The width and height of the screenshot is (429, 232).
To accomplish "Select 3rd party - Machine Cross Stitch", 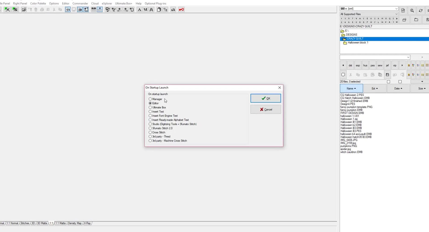I will [x=168, y=141].
